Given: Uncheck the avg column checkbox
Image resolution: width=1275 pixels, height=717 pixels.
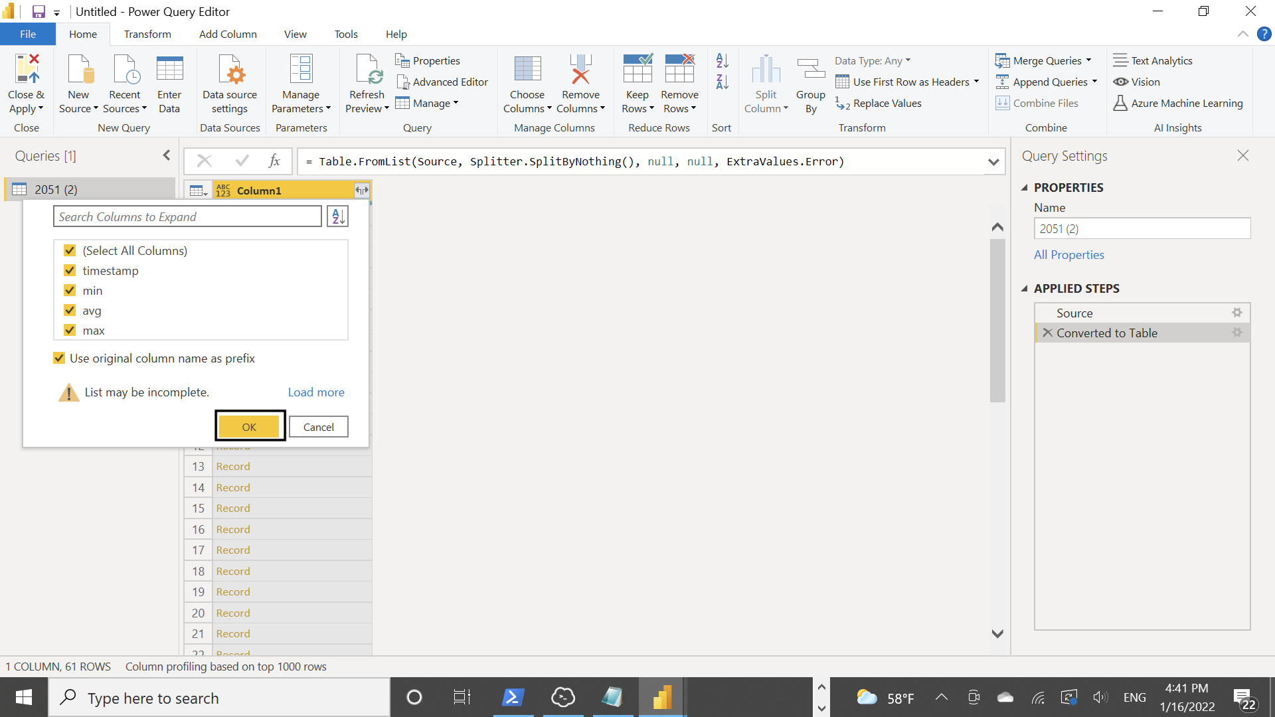Looking at the screenshot, I should 70,310.
